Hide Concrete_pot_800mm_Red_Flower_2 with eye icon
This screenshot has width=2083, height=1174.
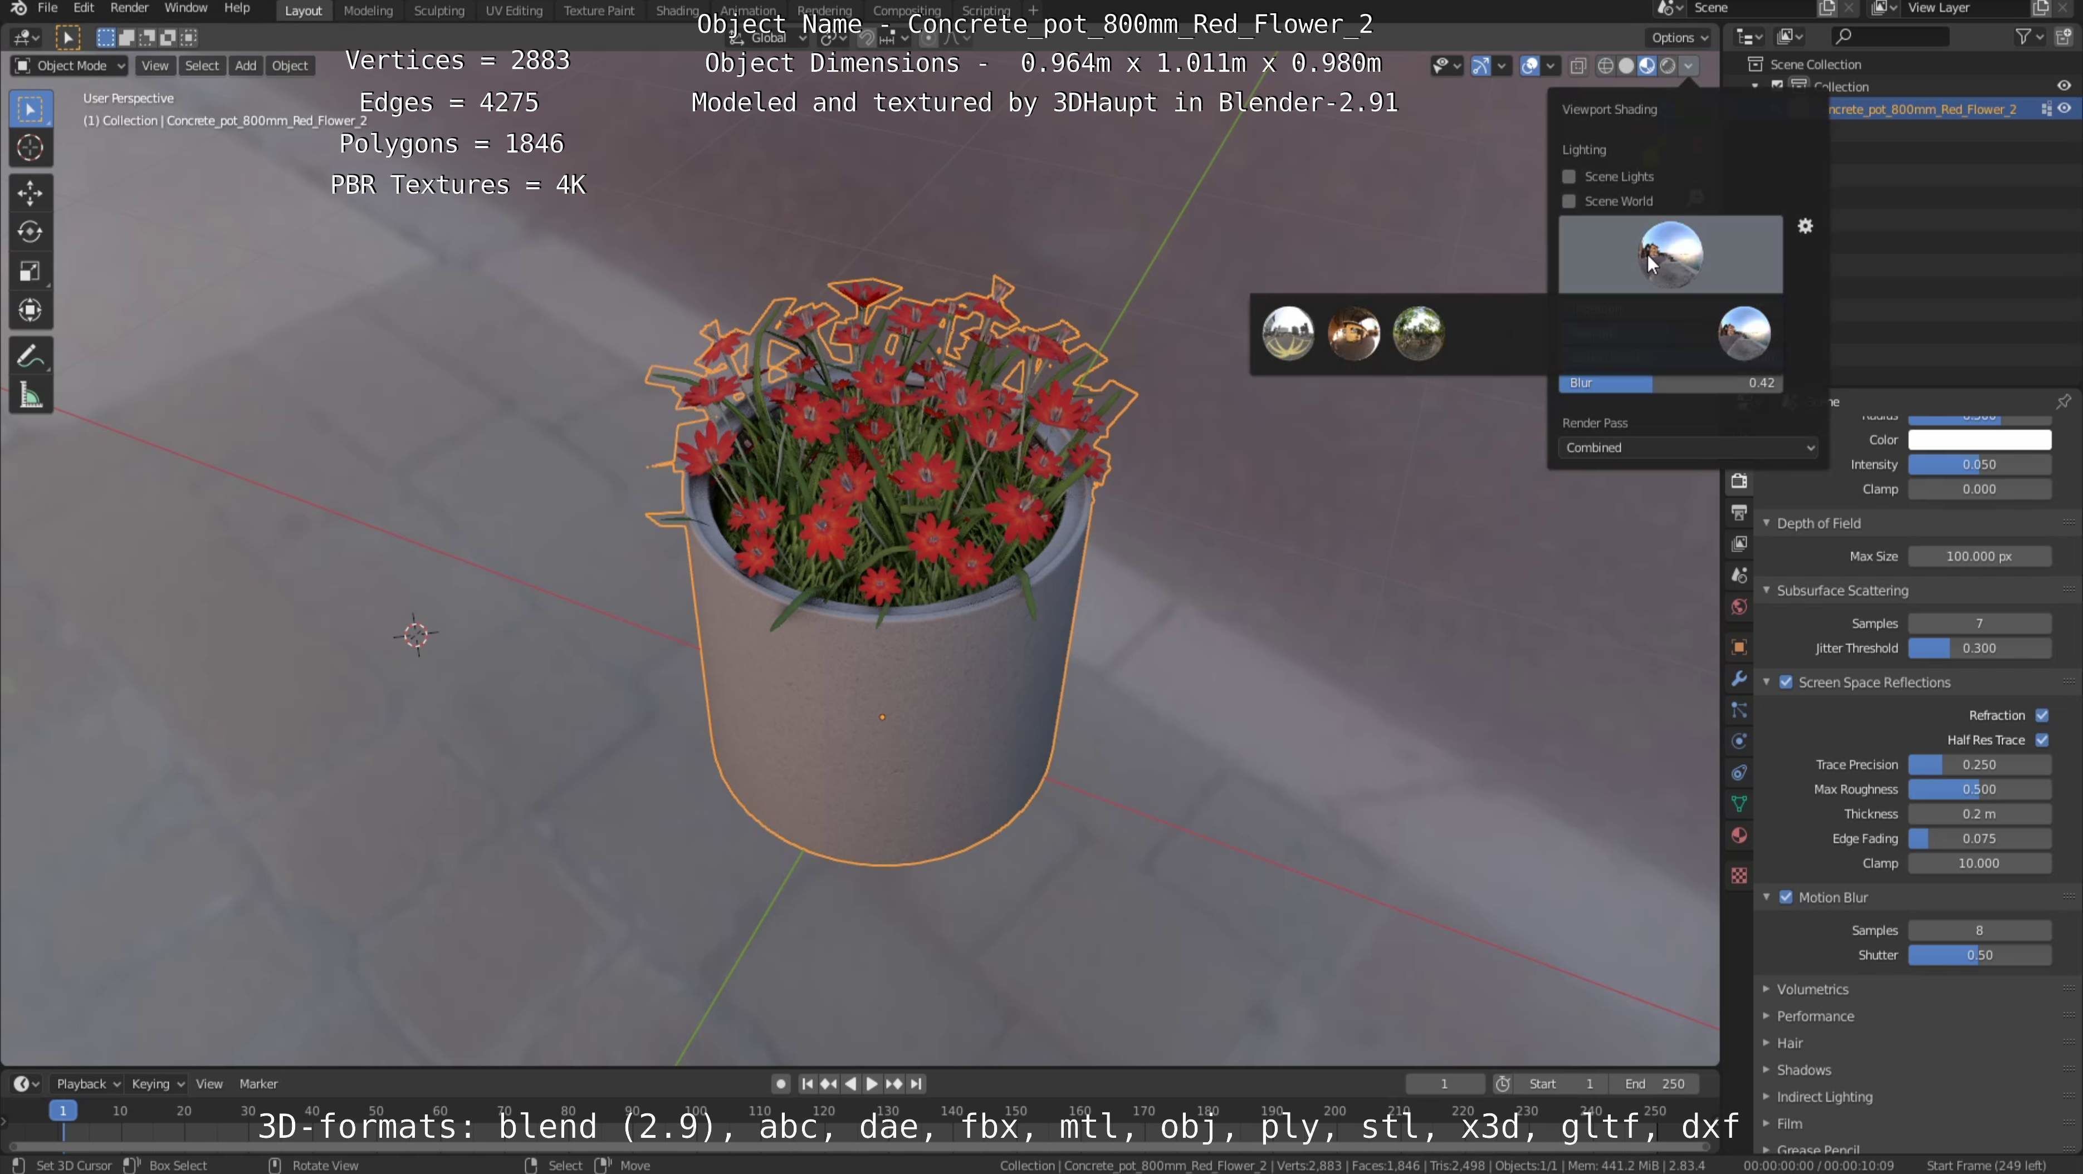[x=2065, y=109]
